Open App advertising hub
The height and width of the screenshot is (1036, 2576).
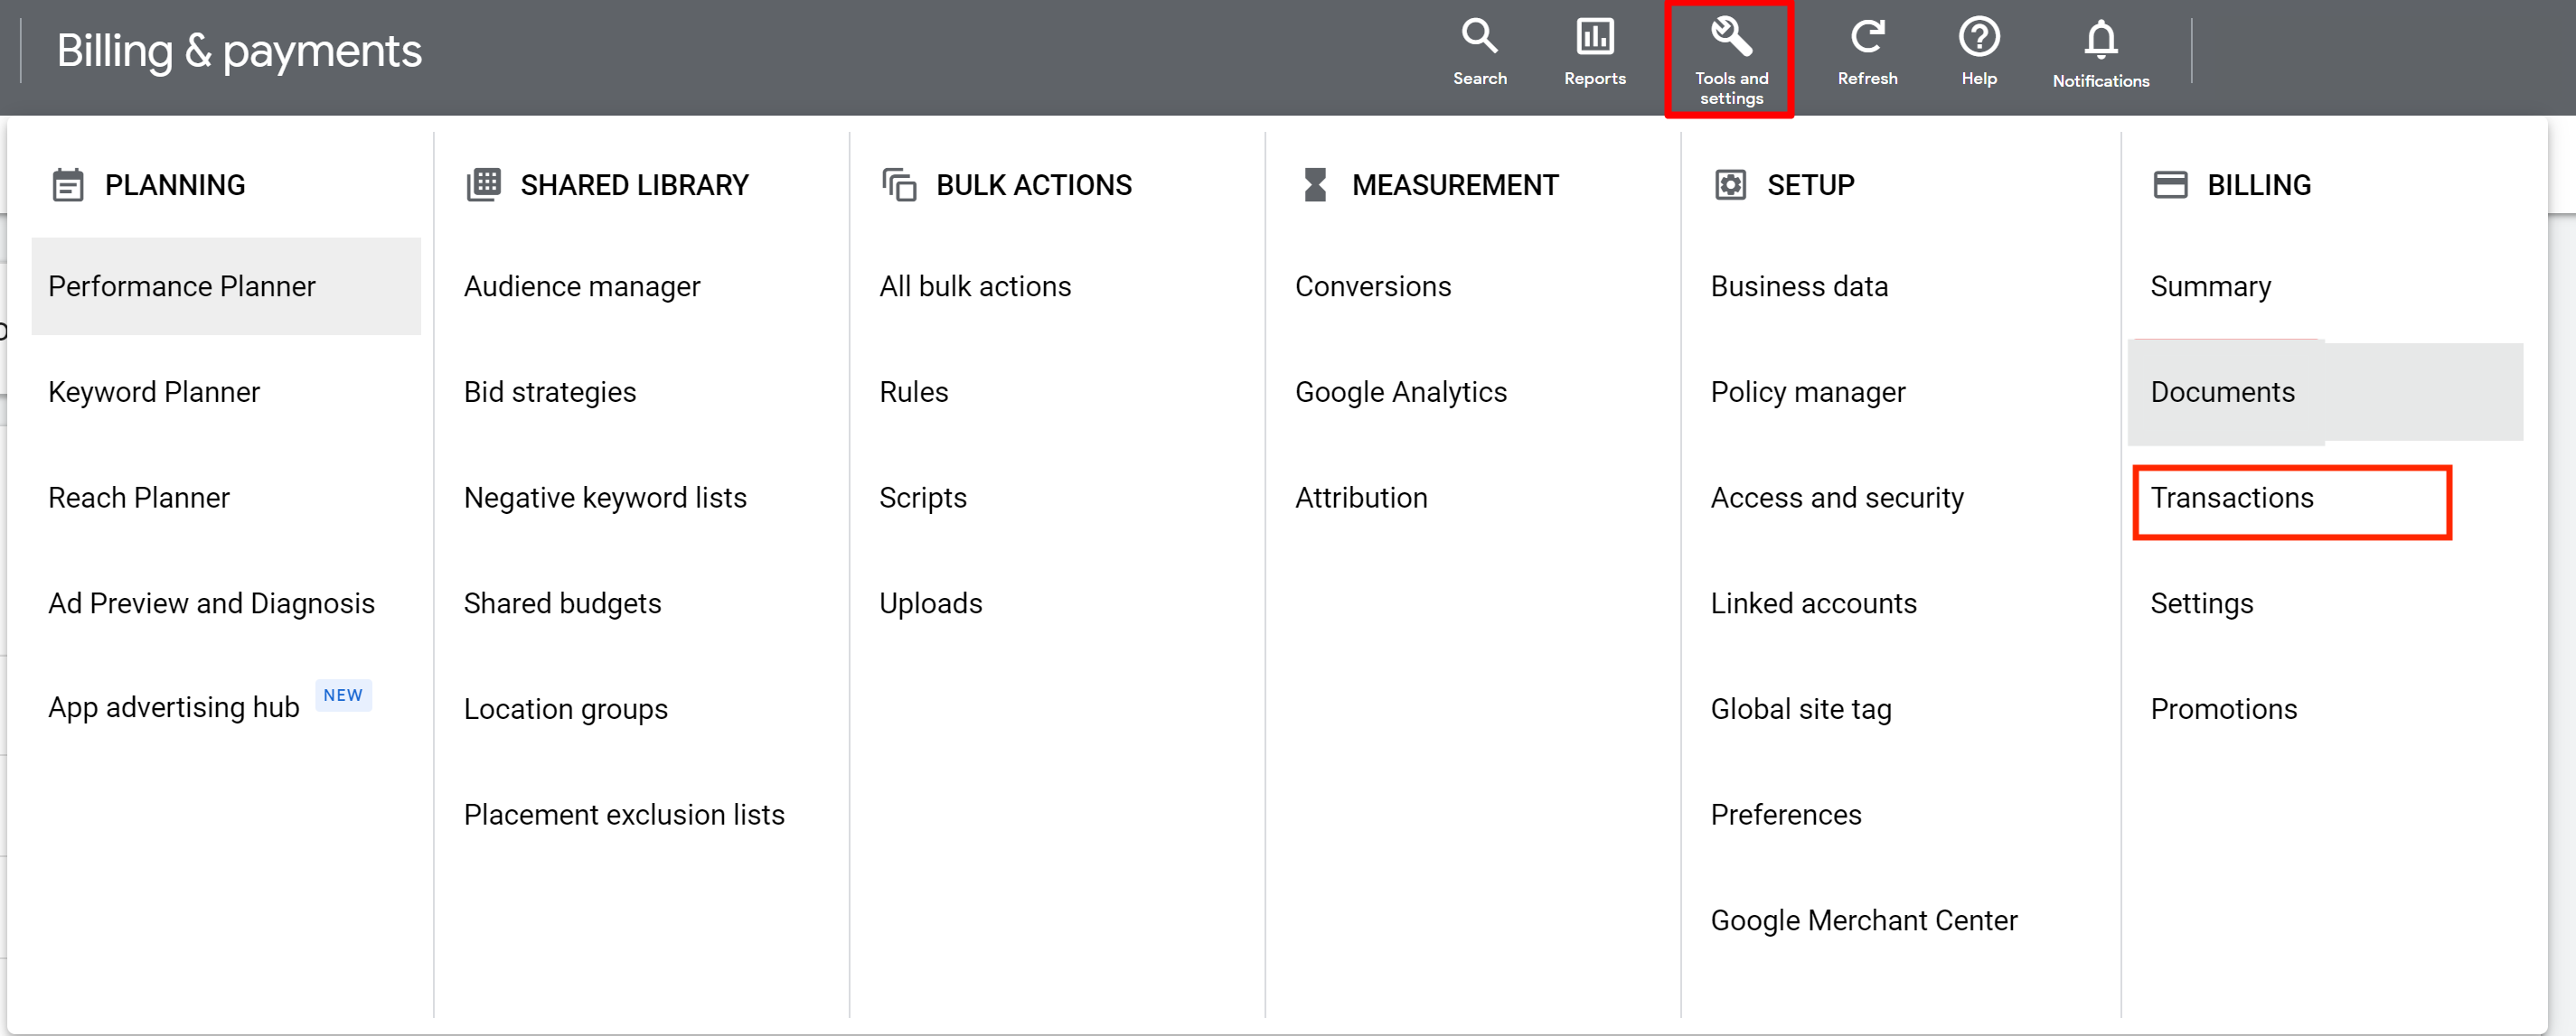coord(174,707)
